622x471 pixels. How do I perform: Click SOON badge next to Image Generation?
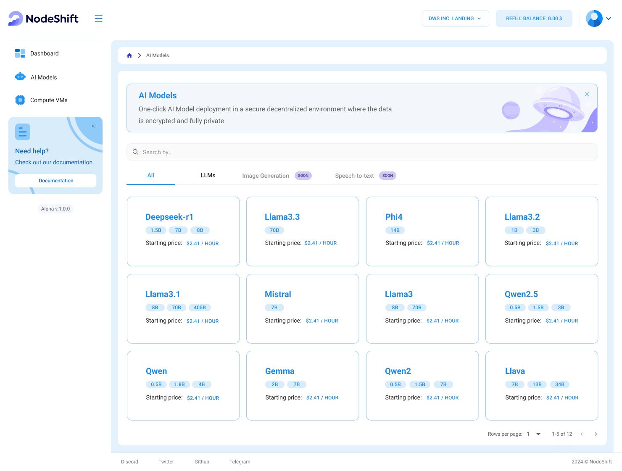(303, 176)
